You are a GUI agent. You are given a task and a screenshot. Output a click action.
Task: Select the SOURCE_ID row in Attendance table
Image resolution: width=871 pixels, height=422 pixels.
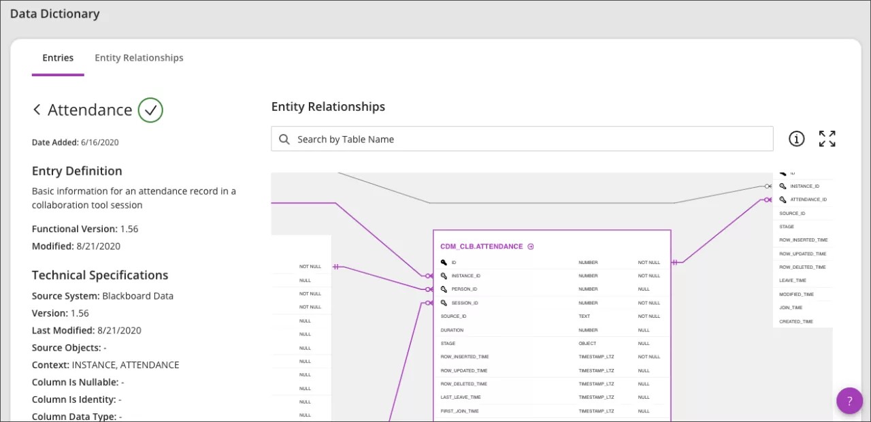pos(454,316)
